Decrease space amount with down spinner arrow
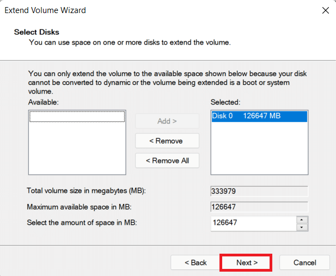 pos(302,226)
